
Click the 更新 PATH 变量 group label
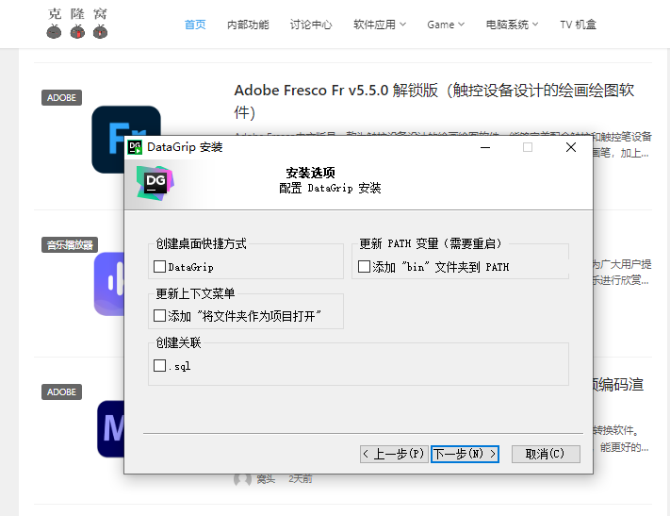click(x=431, y=243)
